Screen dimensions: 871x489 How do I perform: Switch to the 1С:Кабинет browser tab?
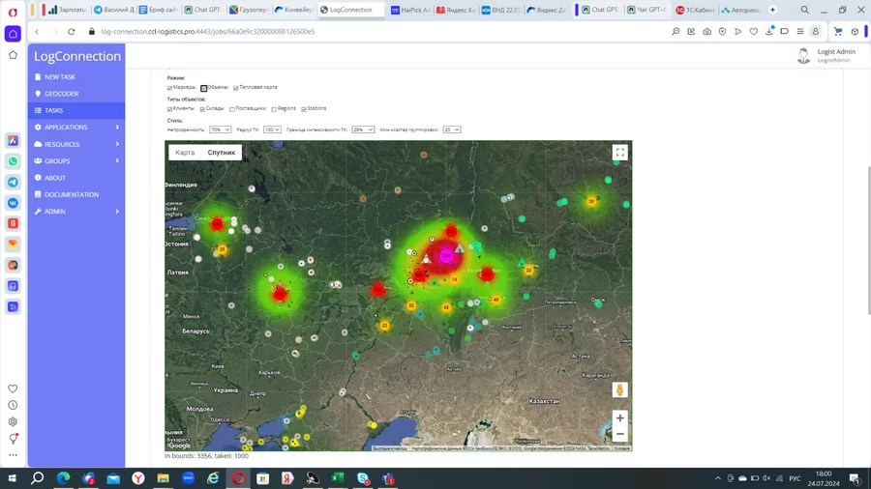click(x=694, y=10)
